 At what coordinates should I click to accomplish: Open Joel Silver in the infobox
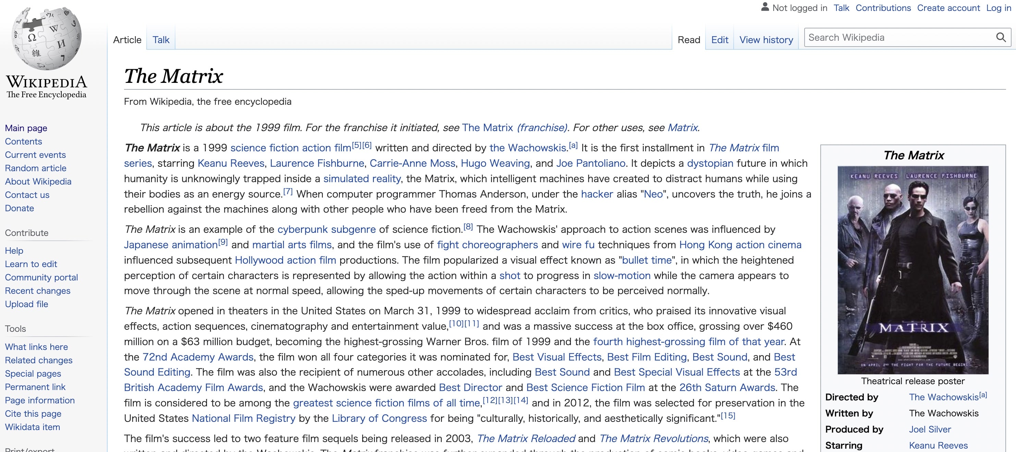click(x=930, y=429)
